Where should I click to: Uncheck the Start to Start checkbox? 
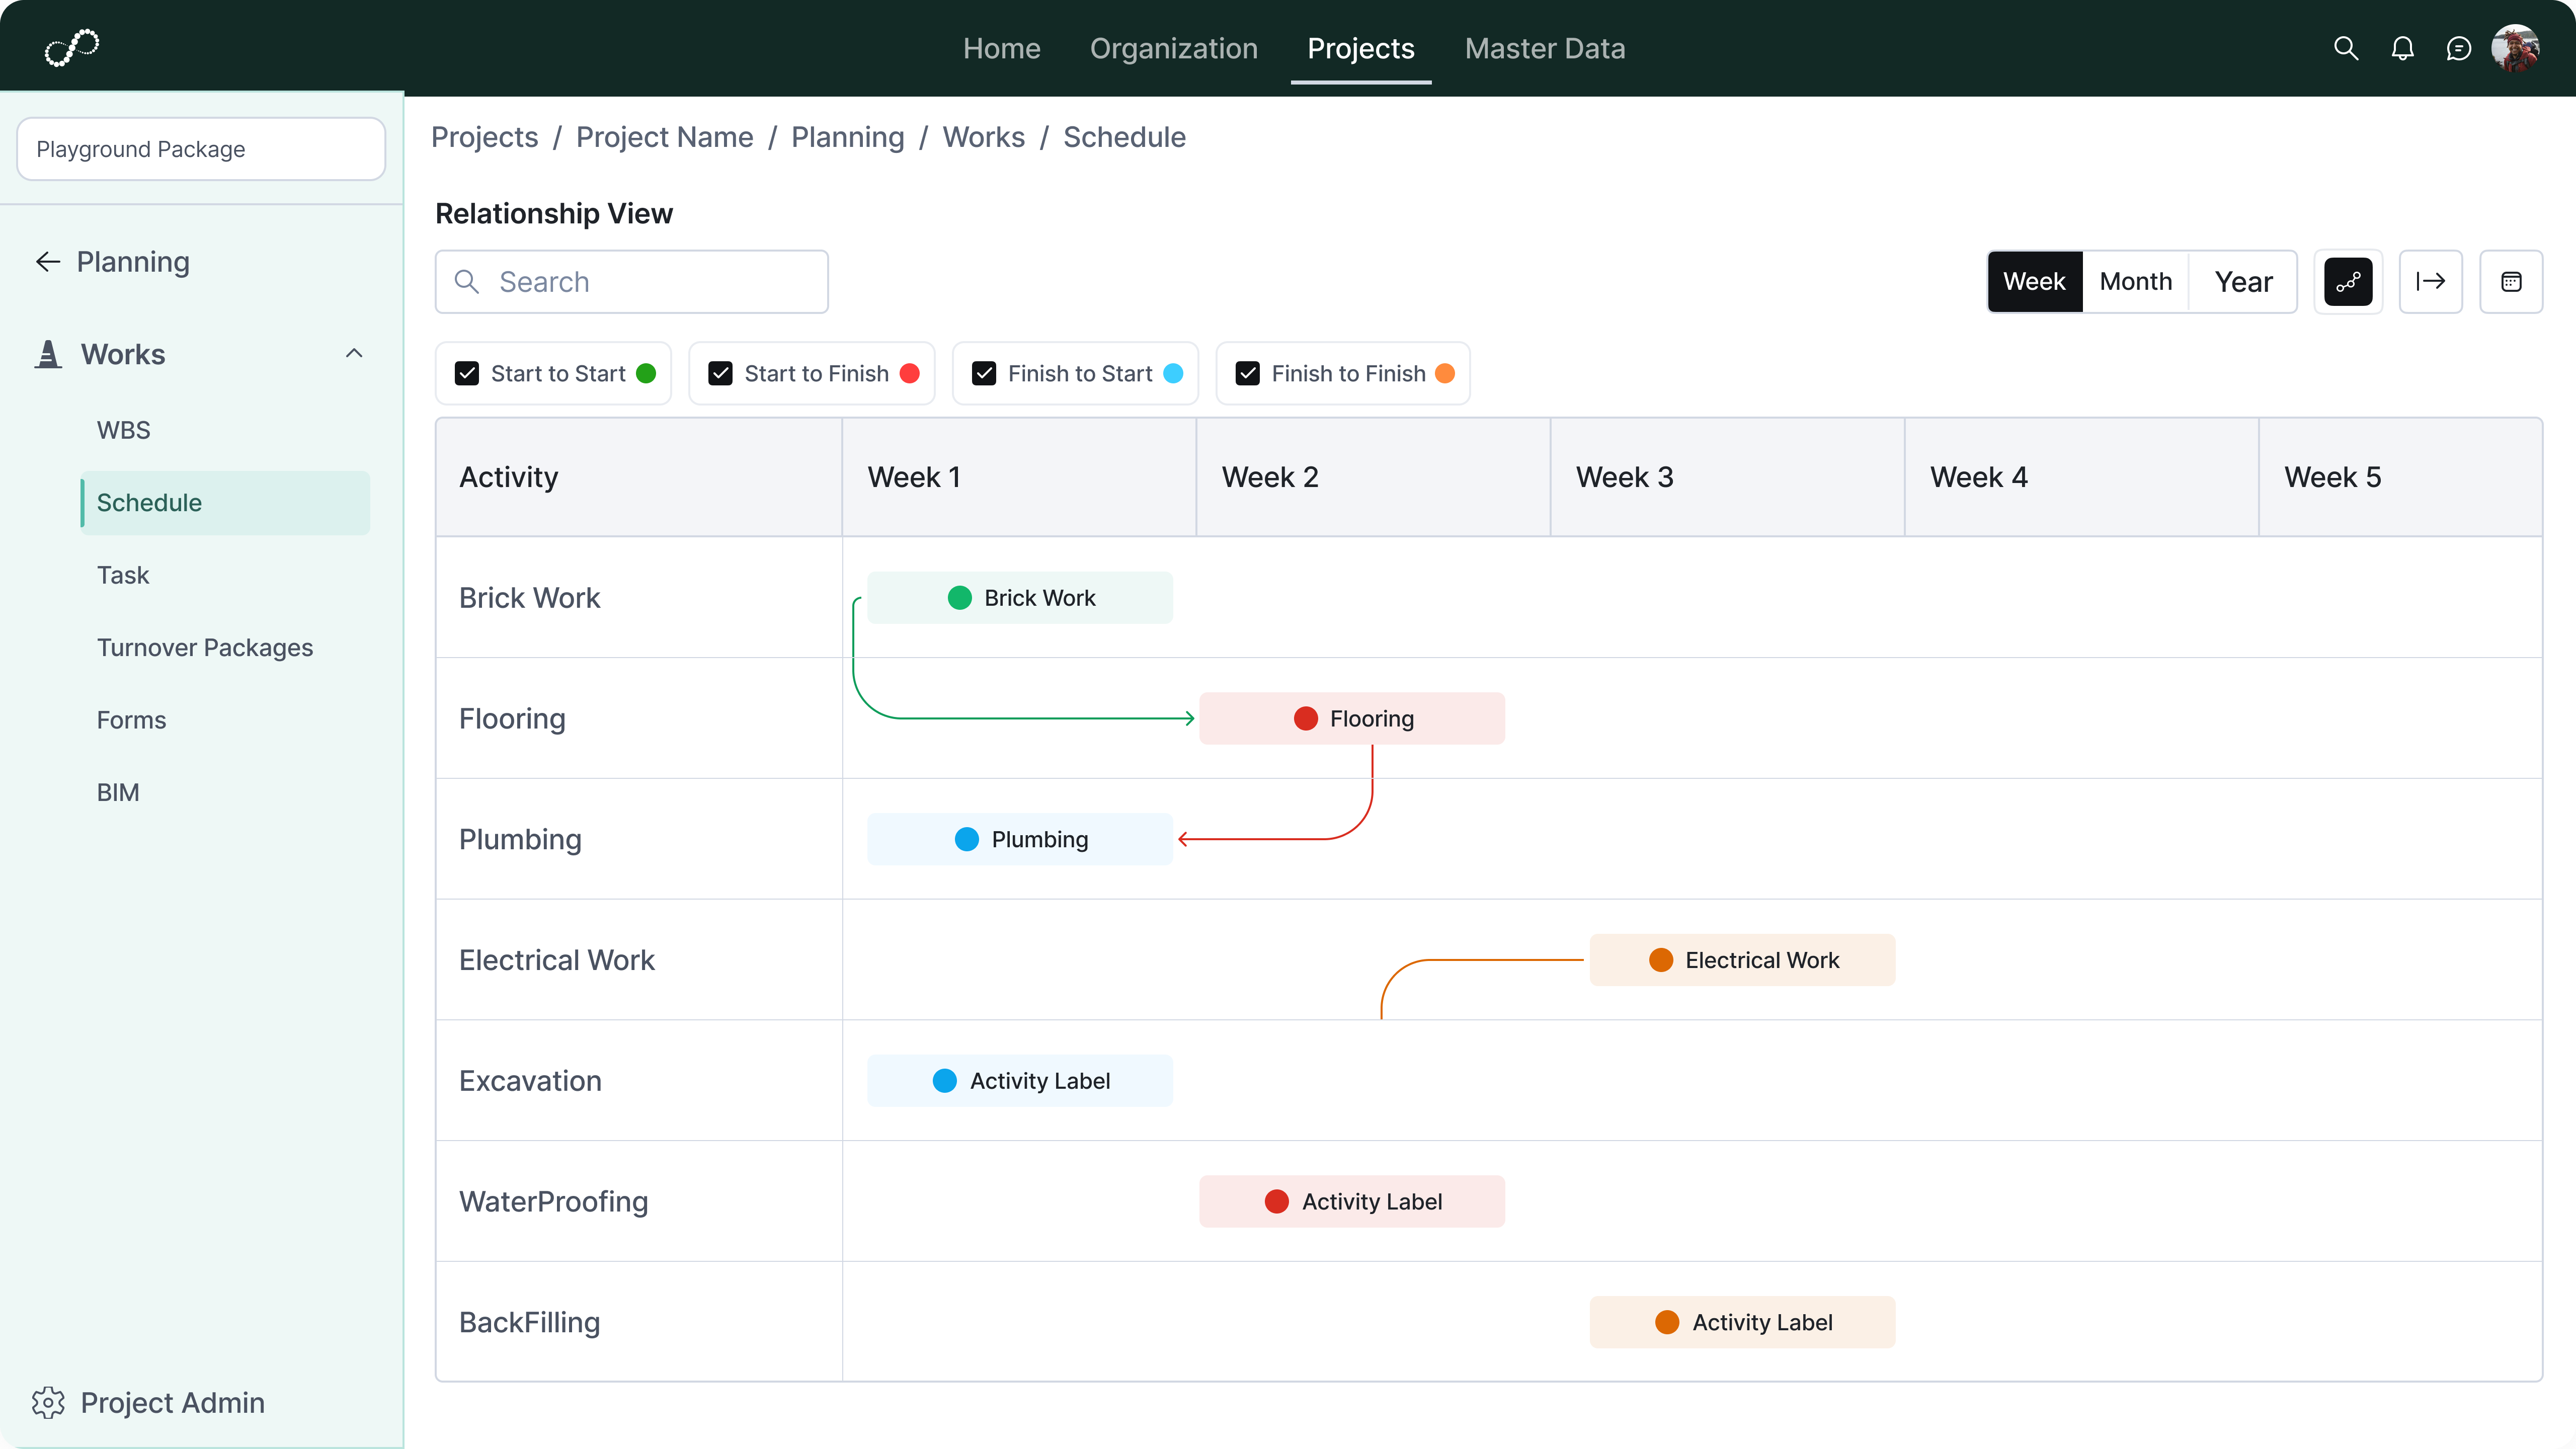467,374
